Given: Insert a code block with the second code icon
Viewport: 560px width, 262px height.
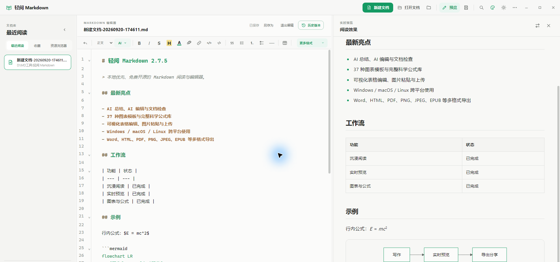Looking at the screenshot, I should pos(219,43).
